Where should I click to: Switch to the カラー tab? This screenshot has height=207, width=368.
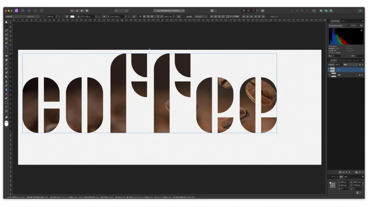pos(343,21)
